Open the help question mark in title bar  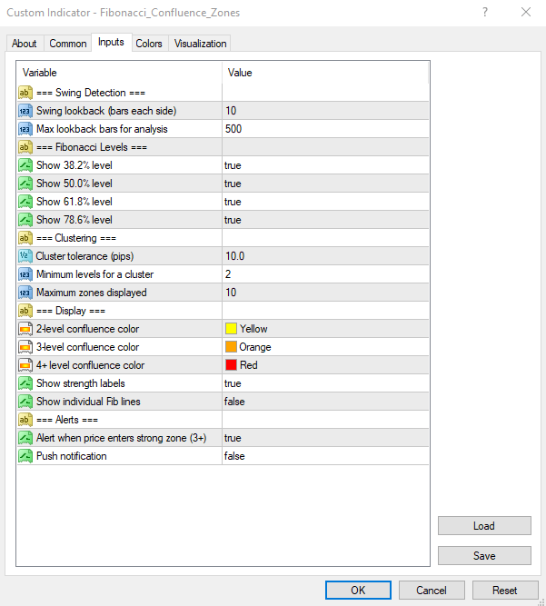[x=485, y=12]
